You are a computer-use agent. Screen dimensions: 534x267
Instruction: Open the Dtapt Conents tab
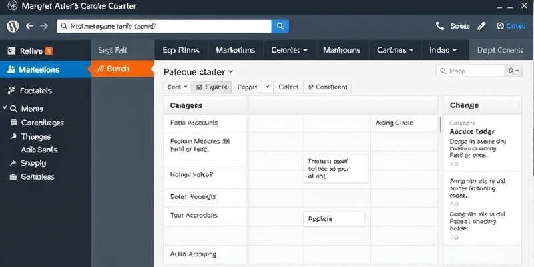500,50
